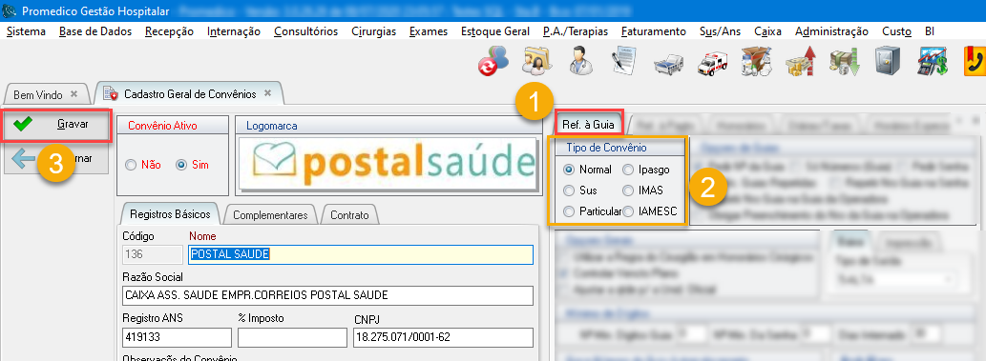Click the document with pen icon
Screen dimensions: 986x361
624,62
